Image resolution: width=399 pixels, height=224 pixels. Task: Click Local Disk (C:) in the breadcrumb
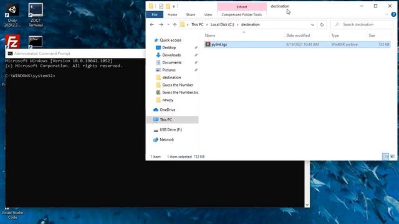tap(222, 25)
